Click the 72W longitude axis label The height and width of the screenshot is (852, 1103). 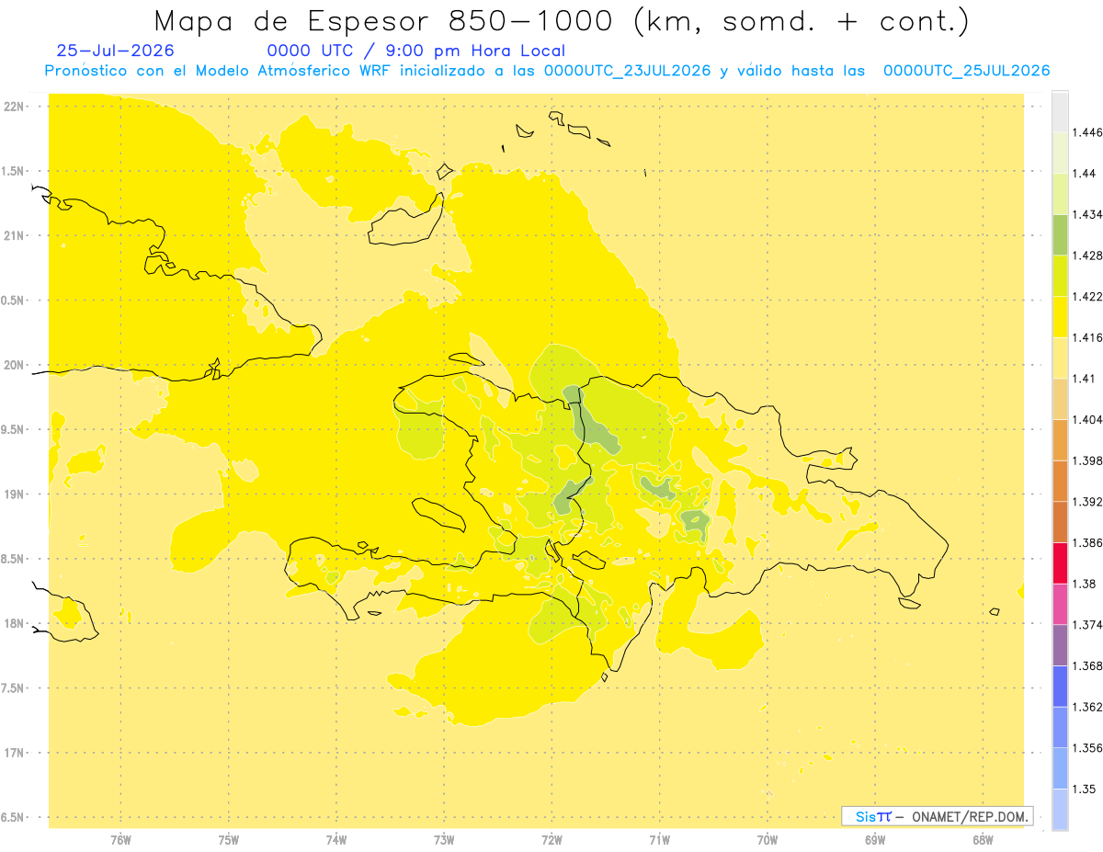pos(551,839)
